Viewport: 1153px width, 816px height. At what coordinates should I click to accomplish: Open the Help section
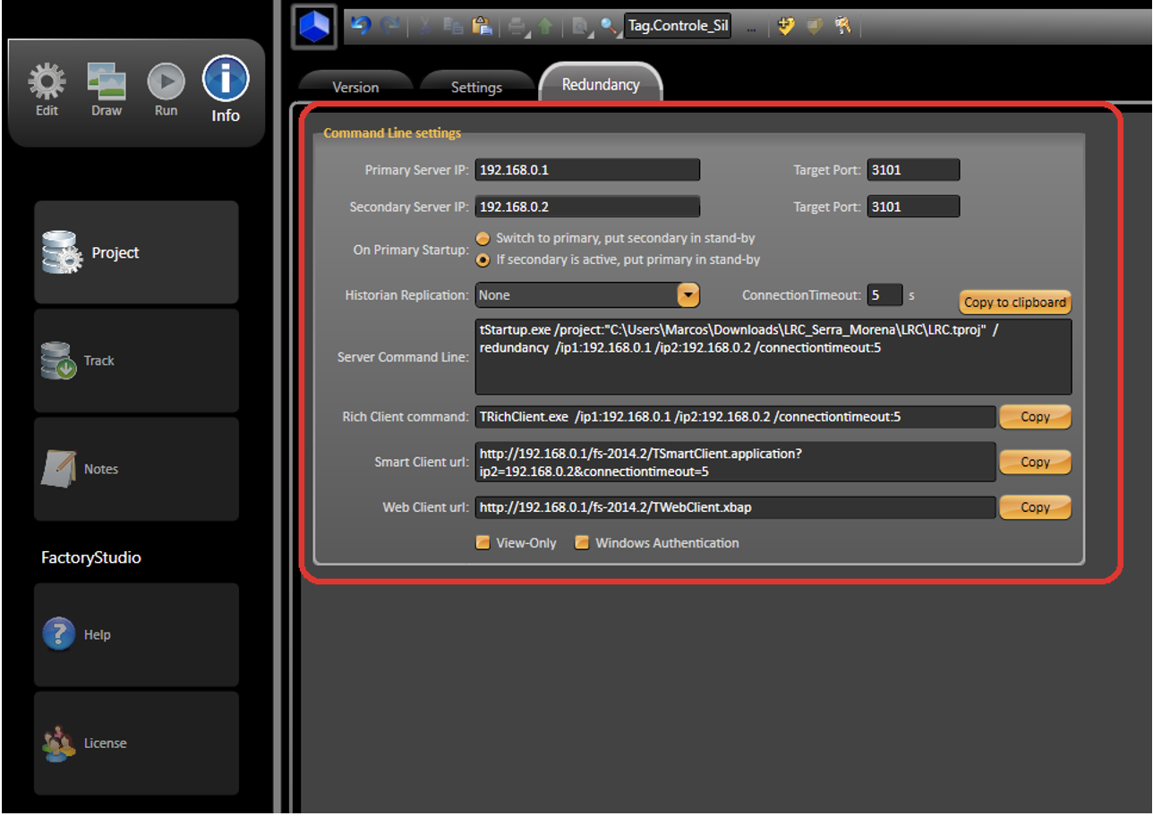137,634
